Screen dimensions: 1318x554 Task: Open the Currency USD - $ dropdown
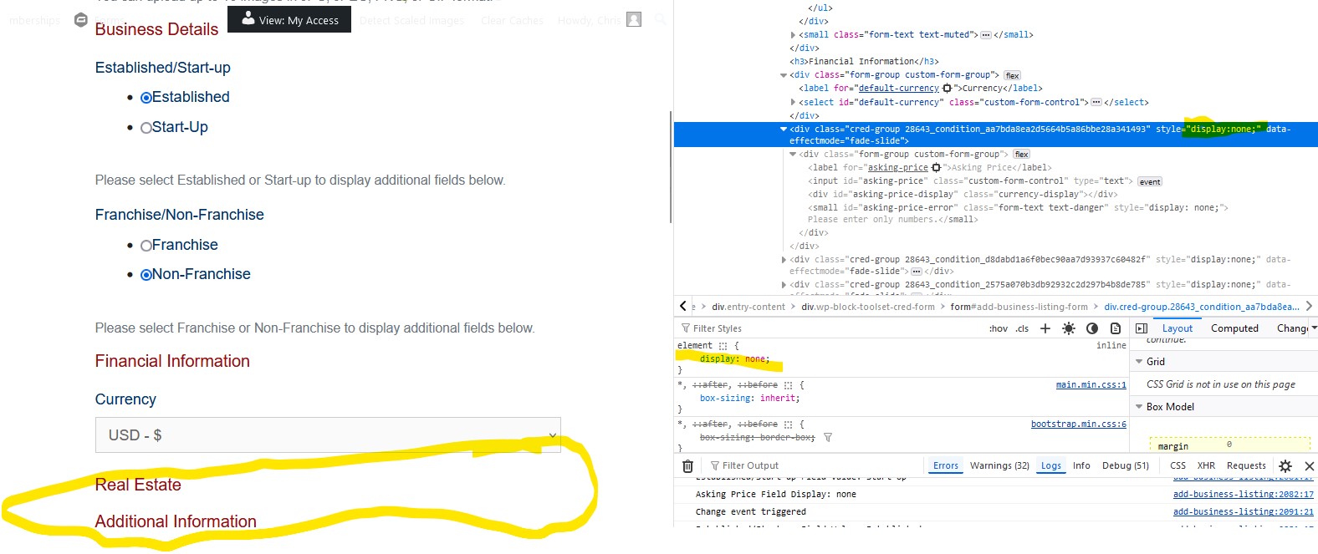tap(328, 435)
